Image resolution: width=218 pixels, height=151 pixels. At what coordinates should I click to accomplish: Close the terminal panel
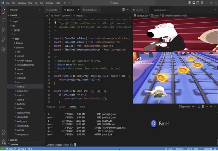[x=215, y=106]
